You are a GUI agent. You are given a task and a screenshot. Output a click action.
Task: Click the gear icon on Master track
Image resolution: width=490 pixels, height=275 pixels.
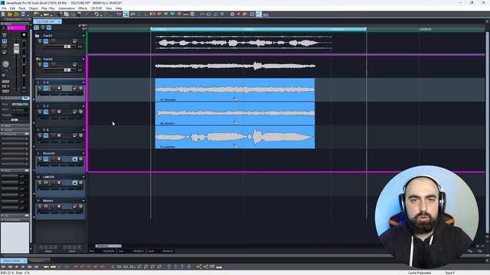tap(81, 206)
